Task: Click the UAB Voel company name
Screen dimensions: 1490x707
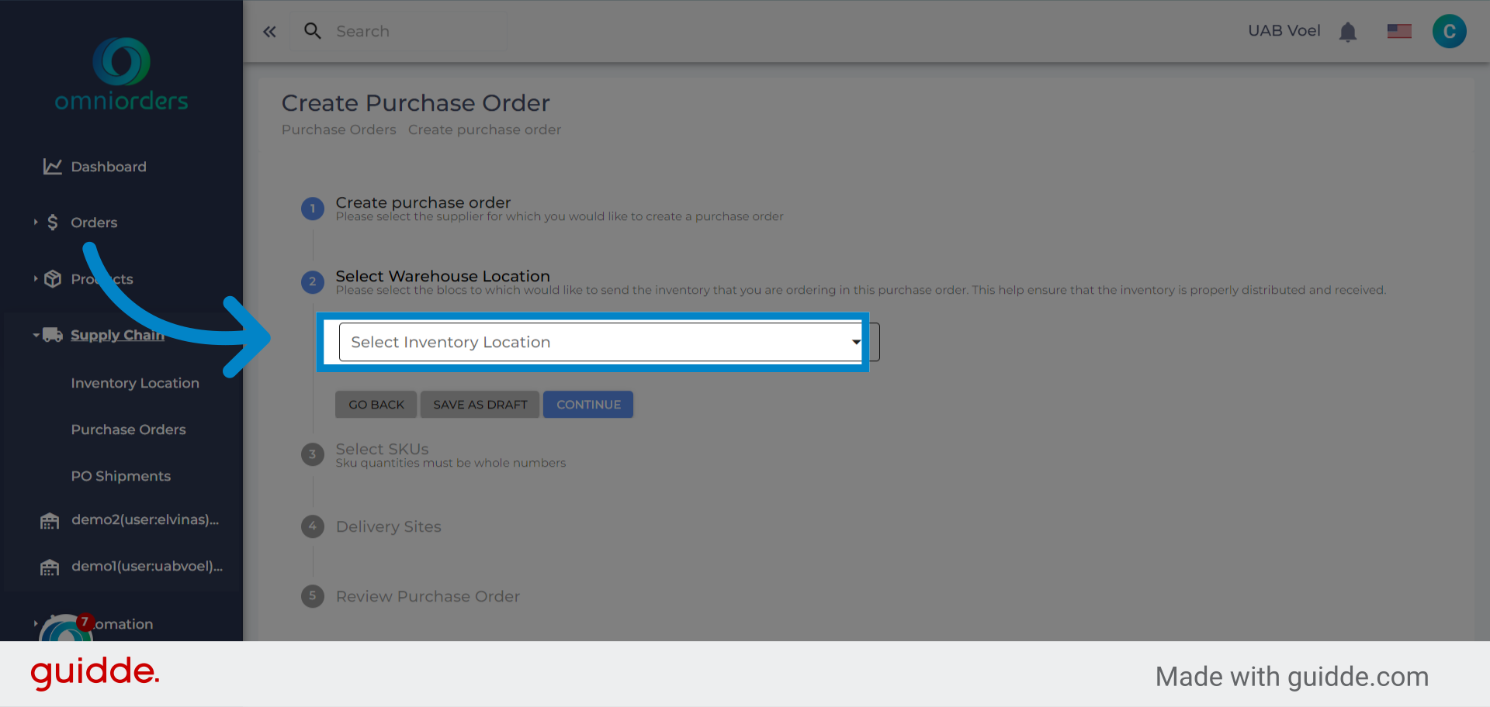Action: coord(1284,31)
